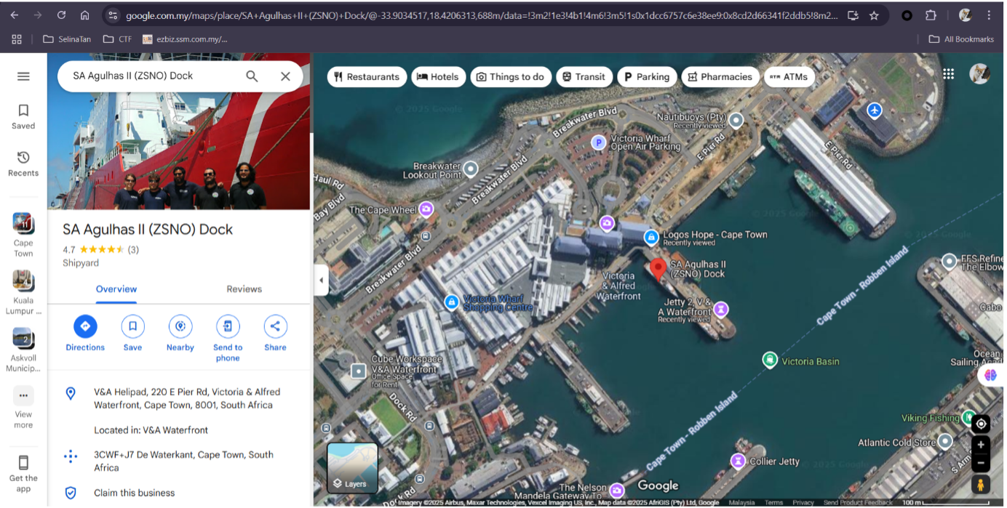Image resolution: width=1007 pixels, height=508 pixels.
Task: Filter map by Restaurants chip
Action: (x=367, y=77)
